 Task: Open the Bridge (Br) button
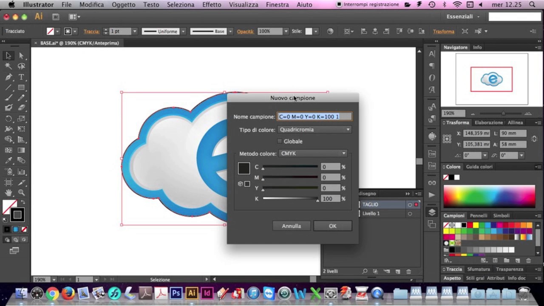(x=56, y=17)
